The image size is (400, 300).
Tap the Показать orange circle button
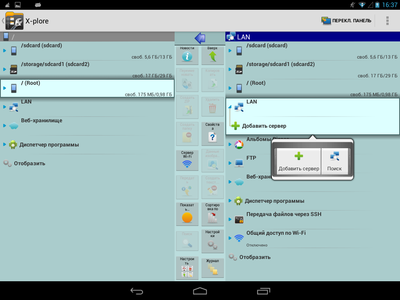pyautogui.click(x=187, y=214)
